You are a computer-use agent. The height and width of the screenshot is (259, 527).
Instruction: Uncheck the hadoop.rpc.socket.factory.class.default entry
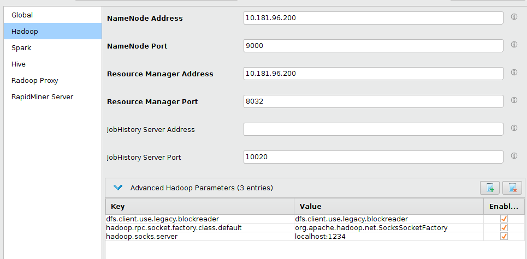tap(504, 227)
